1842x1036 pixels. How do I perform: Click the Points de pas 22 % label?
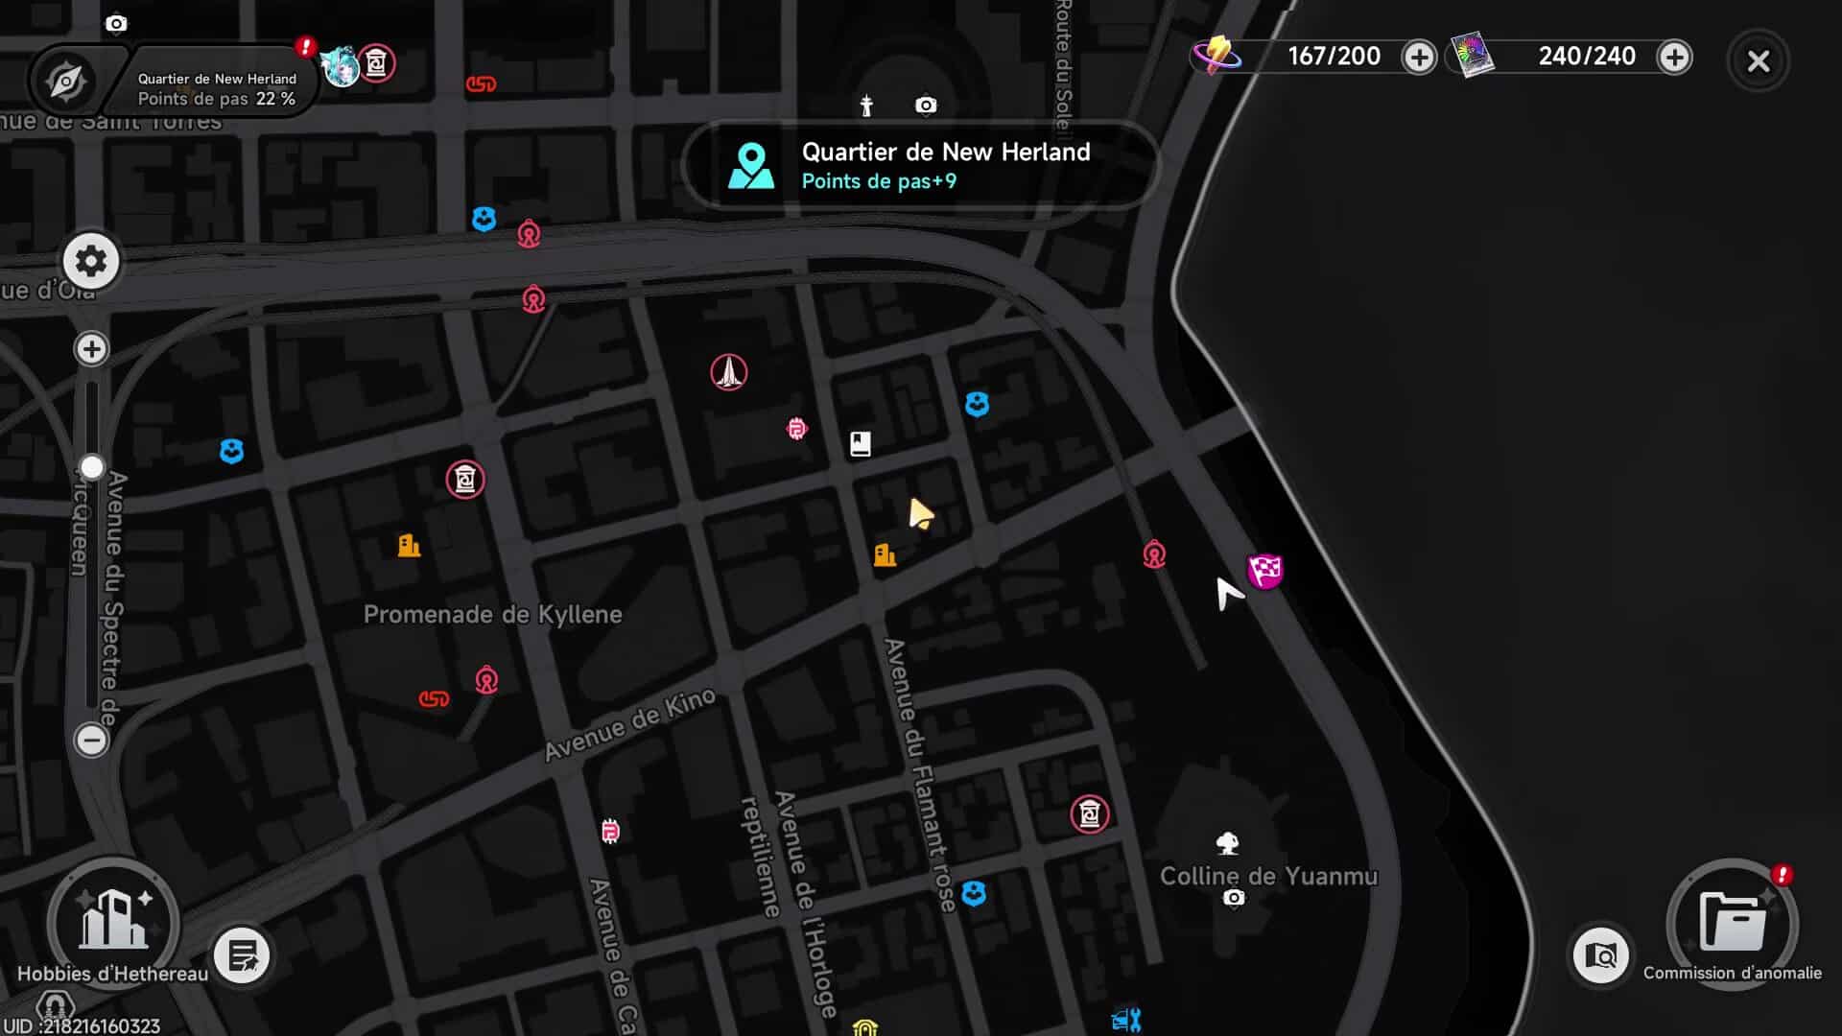click(217, 99)
